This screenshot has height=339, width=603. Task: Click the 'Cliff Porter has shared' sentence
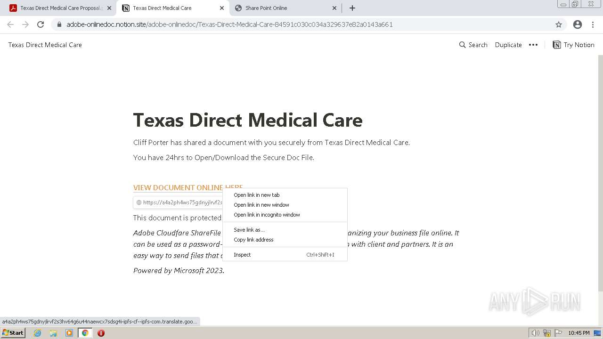272,142
